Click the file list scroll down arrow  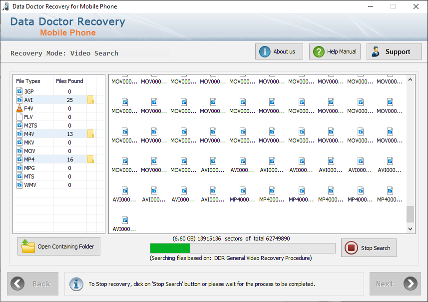click(410, 229)
